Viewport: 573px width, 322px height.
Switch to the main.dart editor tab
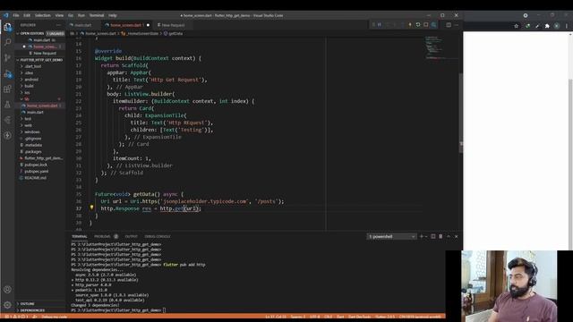83,25
